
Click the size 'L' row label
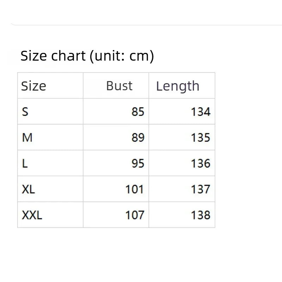(x=25, y=164)
